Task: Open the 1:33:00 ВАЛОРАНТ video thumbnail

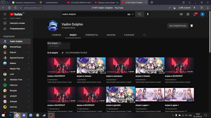Action: coord(62,95)
